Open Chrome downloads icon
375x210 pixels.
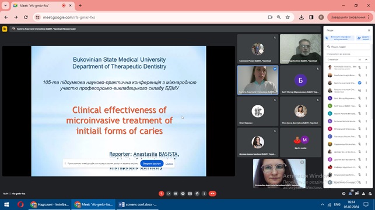coord(302,17)
